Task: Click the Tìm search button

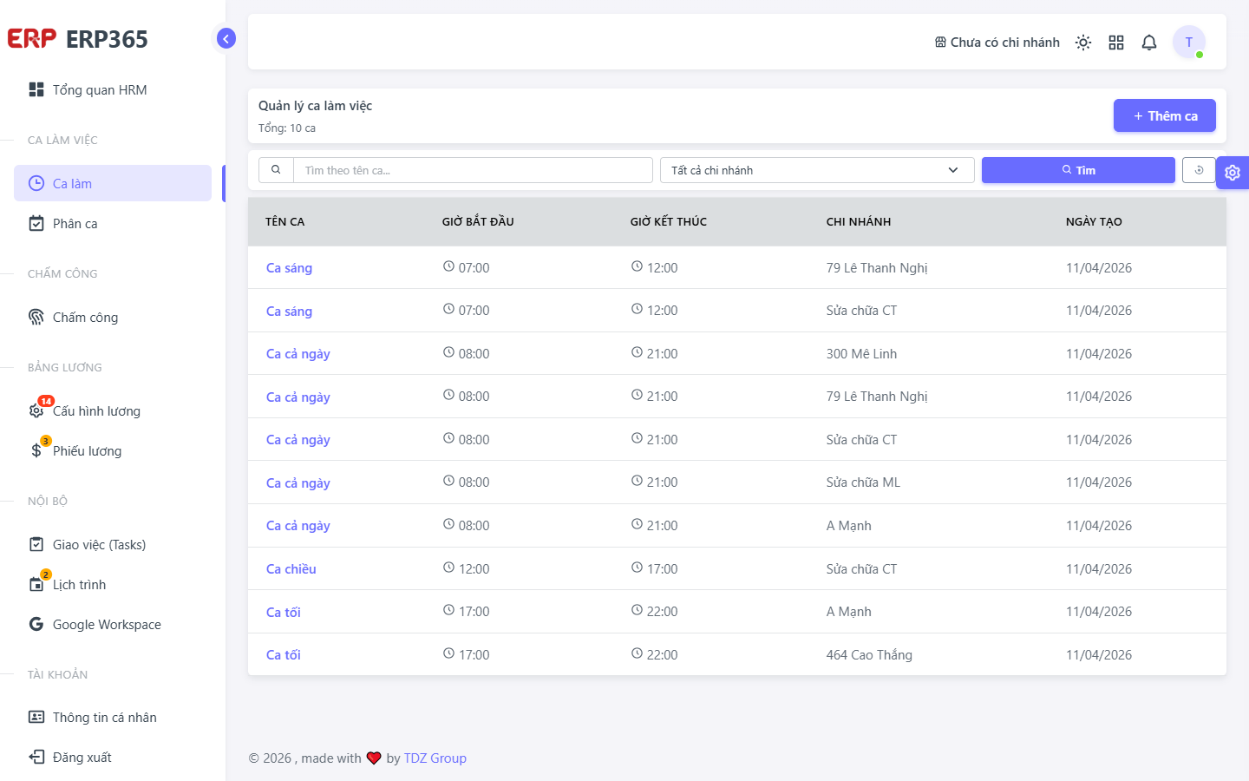Action: point(1078,170)
